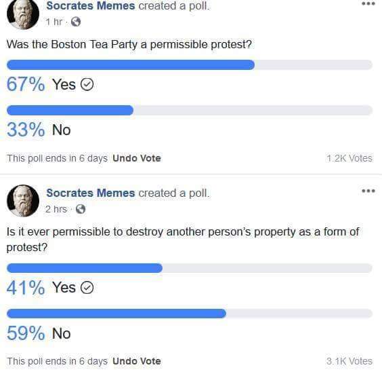Click the globe privacy icon next to 2 hrs
The height and width of the screenshot is (376, 382).
(x=81, y=209)
